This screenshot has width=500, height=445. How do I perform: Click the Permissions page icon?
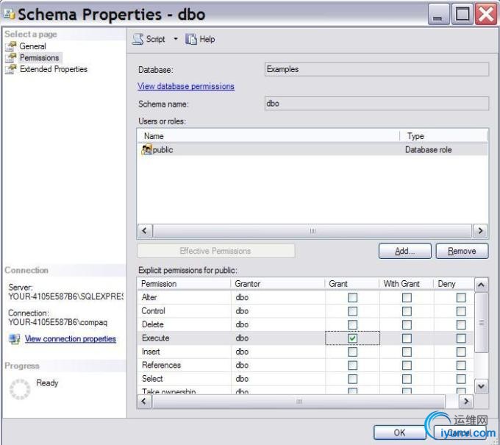pyautogui.click(x=10, y=57)
